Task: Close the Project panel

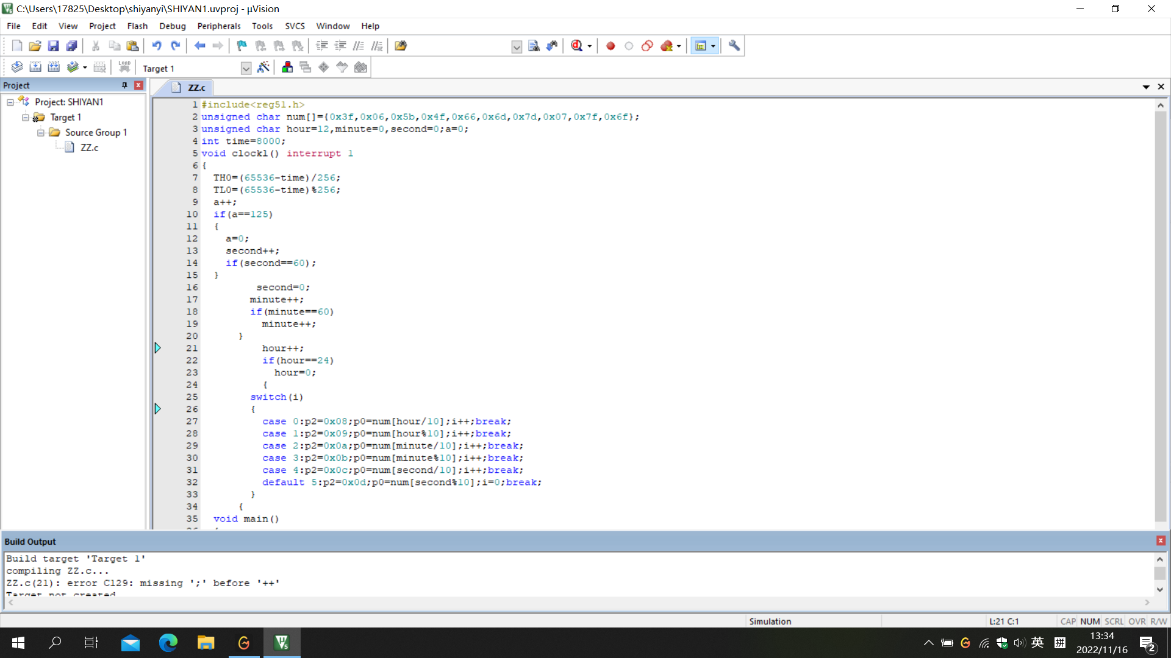Action: click(138, 85)
